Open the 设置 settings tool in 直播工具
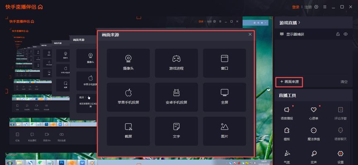Screen dimensions: 358x165 341,157
